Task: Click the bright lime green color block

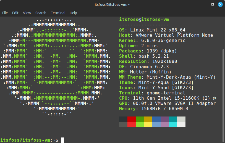Action: [140, 125]
